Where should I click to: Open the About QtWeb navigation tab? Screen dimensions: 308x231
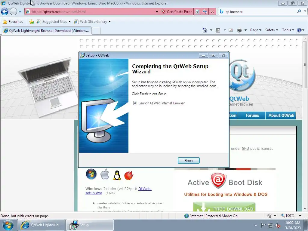(281, 115)
